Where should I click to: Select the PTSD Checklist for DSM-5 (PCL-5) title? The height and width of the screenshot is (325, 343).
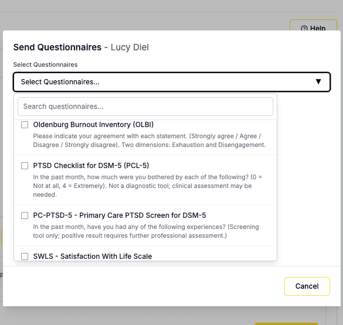click(91, 166)
